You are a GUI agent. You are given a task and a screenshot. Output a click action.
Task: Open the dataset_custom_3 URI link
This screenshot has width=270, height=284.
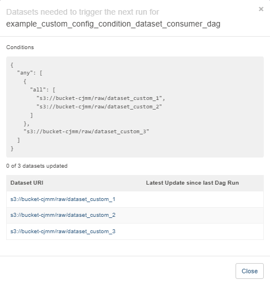pyautogui.click(x=63, y=231)
